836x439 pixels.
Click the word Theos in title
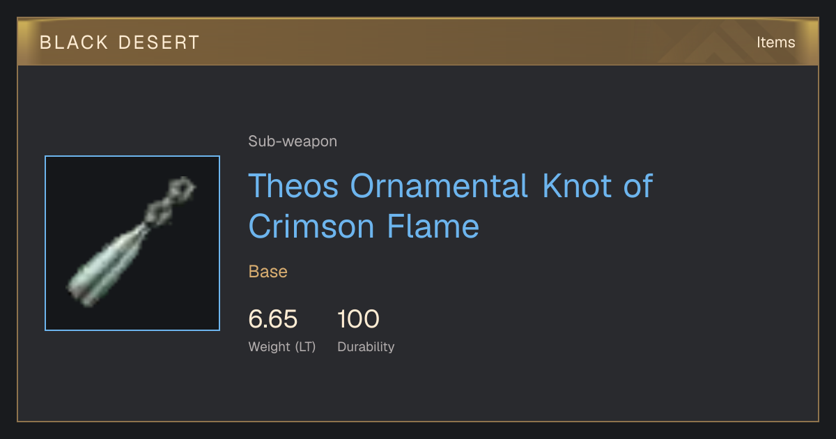click(293, 186)
